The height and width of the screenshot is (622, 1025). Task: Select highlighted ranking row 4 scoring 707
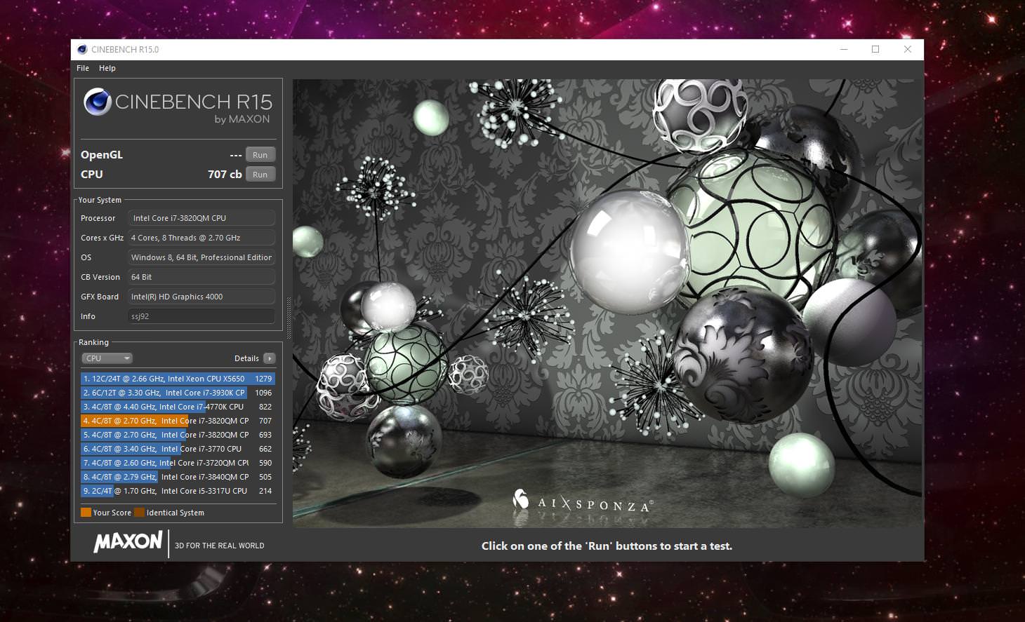[x=178, y=421]
